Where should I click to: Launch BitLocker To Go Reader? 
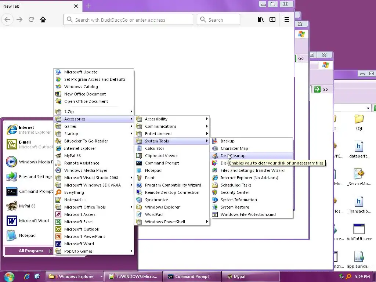(x=94, y=141)
